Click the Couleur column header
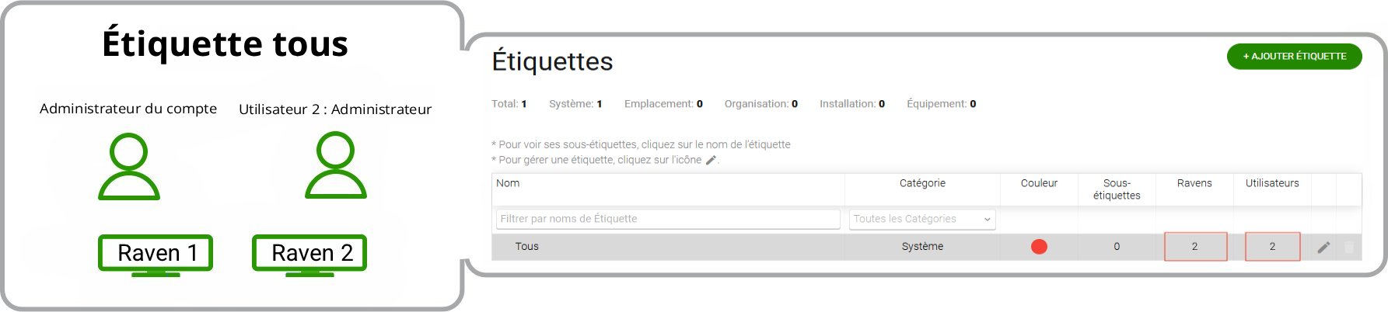Screen dimensions: 1388x312 pyautogui.click(x=1039, y=183)
